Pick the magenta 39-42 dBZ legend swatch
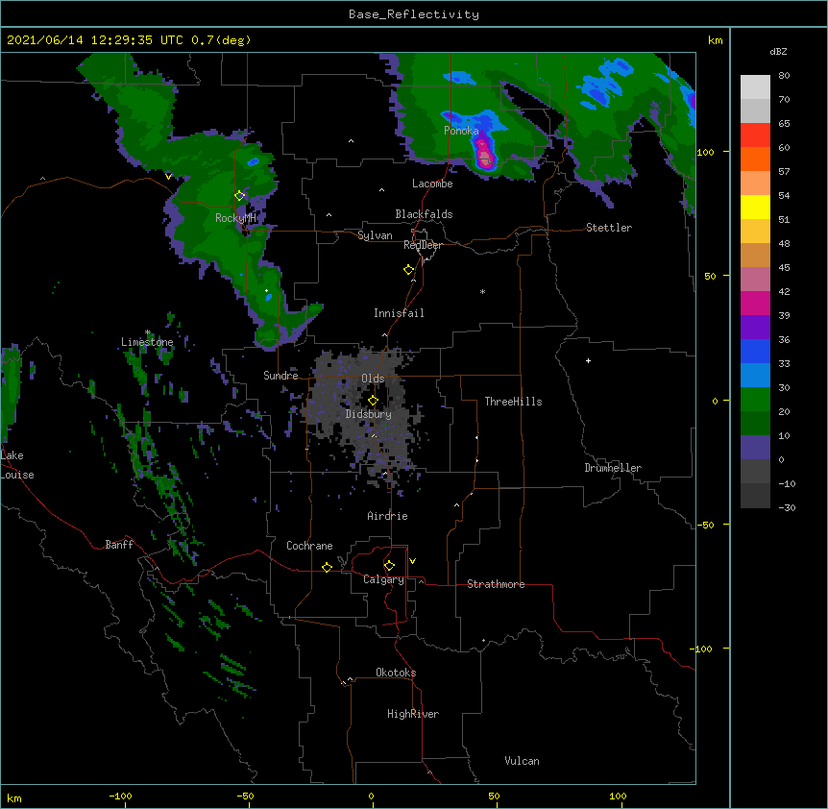 click(x=755, y=303)
